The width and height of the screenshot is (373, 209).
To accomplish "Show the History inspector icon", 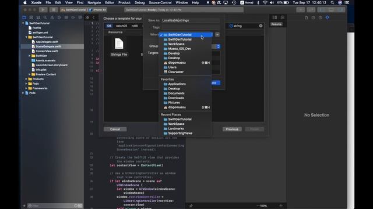I will click(x=314, y=17).
